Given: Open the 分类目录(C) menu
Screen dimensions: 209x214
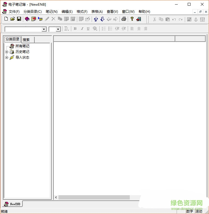Looking at the screenshot, I should click(x=33, y=12).
